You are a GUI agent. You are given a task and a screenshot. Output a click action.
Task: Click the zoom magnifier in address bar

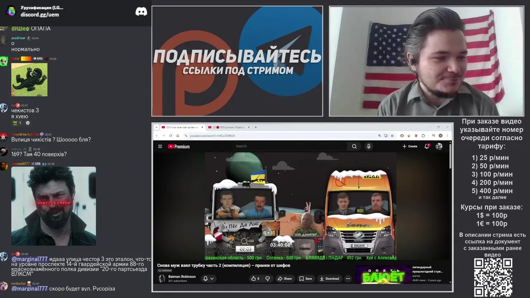pos(380,135)
